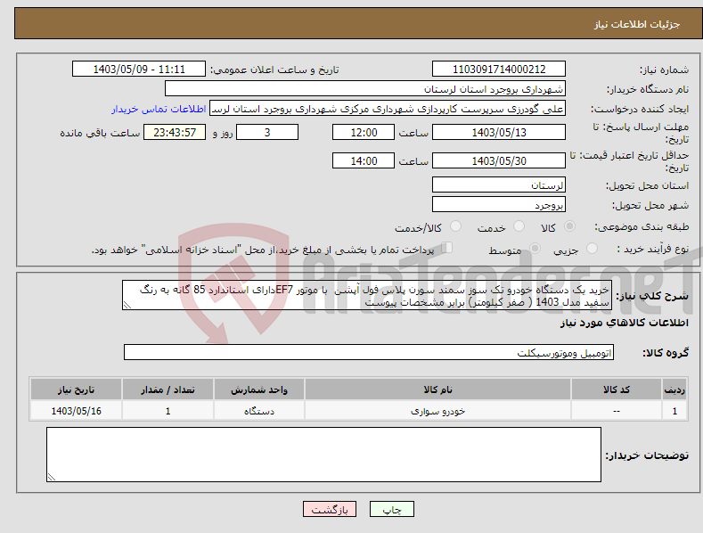Click the ردیف column header
Viewport: 703px width, 533px height.
[x=674, y=389]
